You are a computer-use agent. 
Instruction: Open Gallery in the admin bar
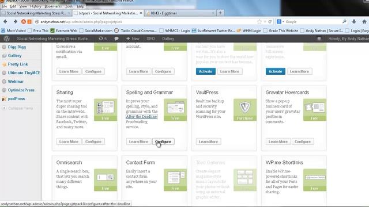168,39
